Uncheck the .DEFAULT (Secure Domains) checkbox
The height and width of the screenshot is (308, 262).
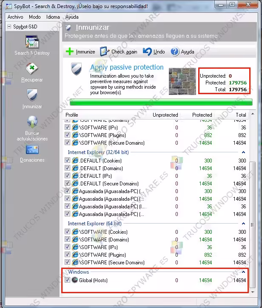(67, 183)
